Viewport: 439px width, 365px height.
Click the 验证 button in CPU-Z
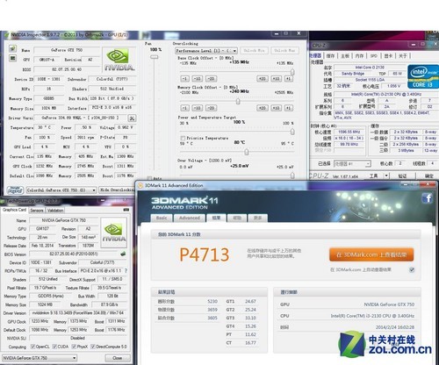[403, 175]
